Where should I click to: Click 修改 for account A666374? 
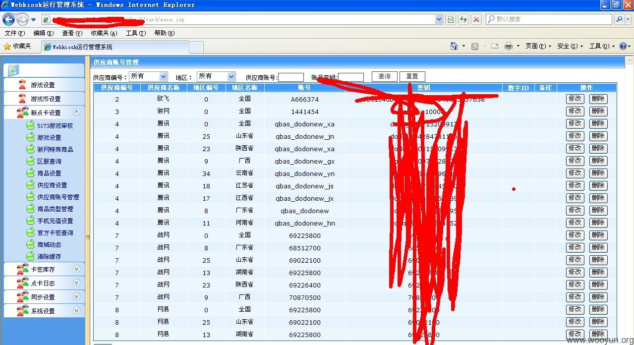click(575, 99)
